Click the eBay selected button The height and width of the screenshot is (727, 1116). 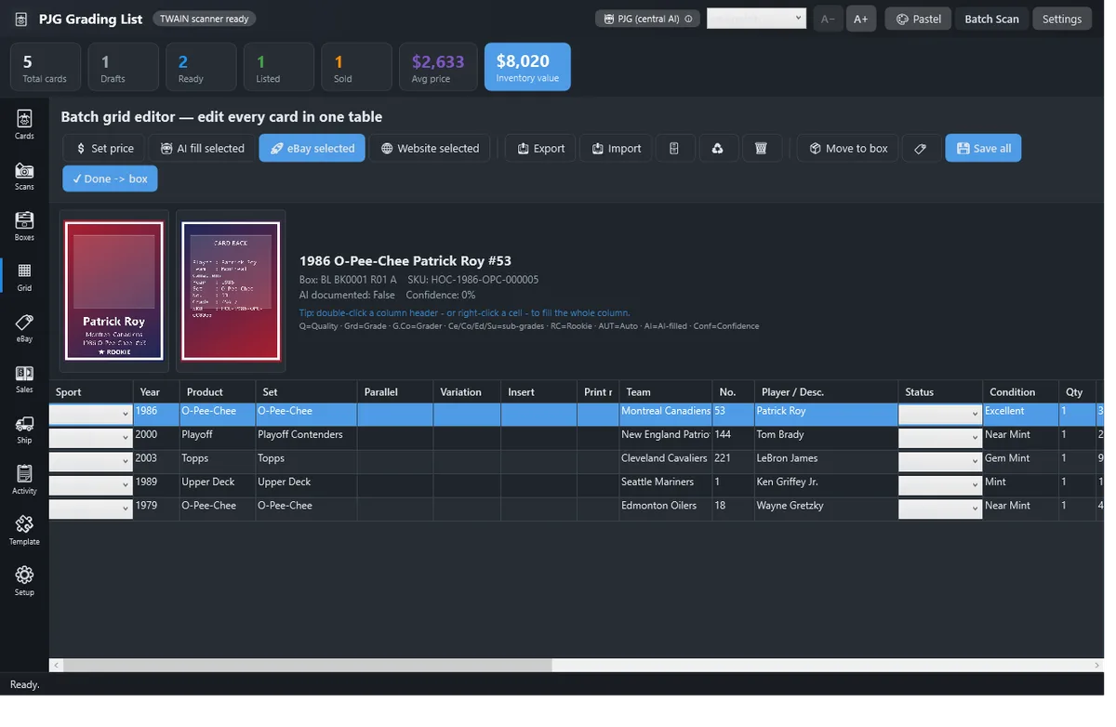coord(312,148)
